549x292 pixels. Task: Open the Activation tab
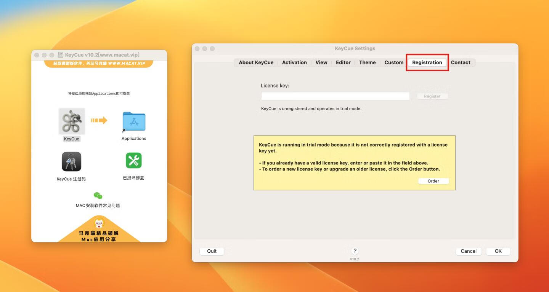[294, 62]
